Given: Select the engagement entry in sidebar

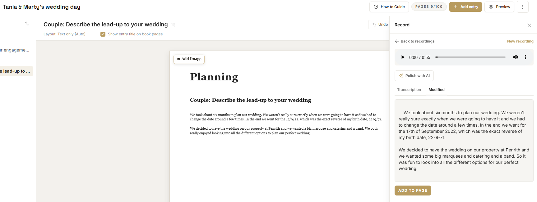Looking at the screenshot, I should [x=15, y=50].
